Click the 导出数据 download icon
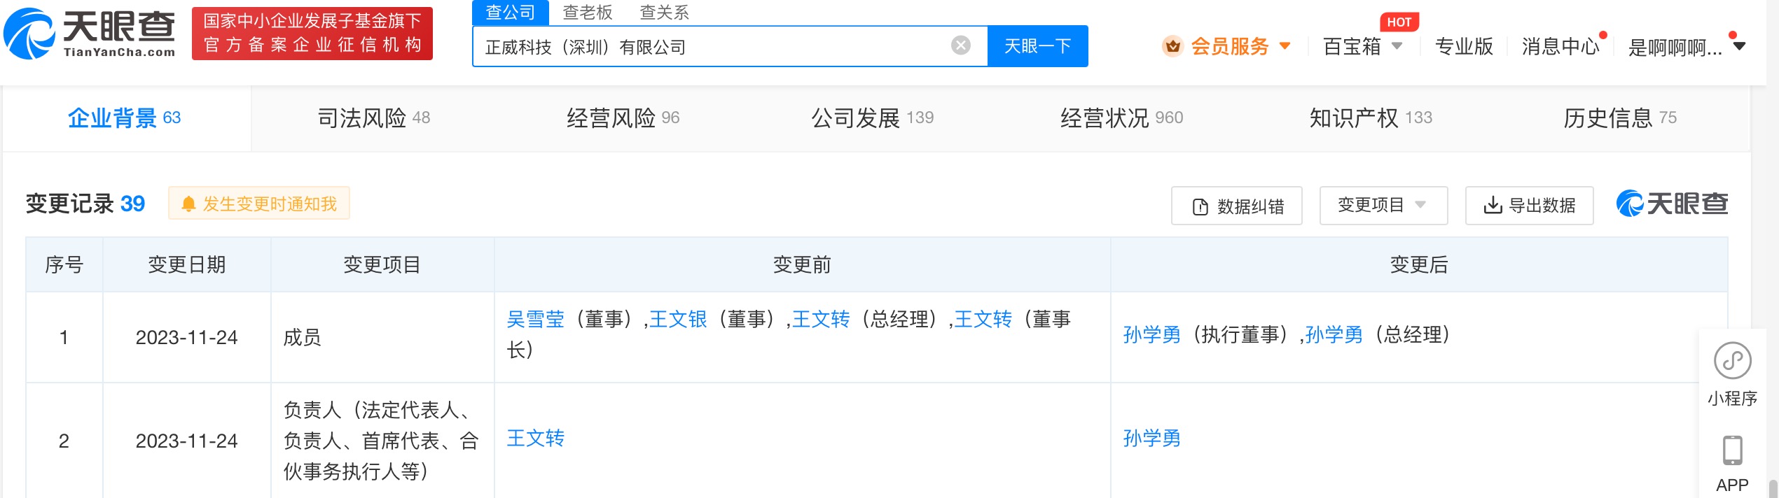The image size is (1779, 498). coord(1493,205)
